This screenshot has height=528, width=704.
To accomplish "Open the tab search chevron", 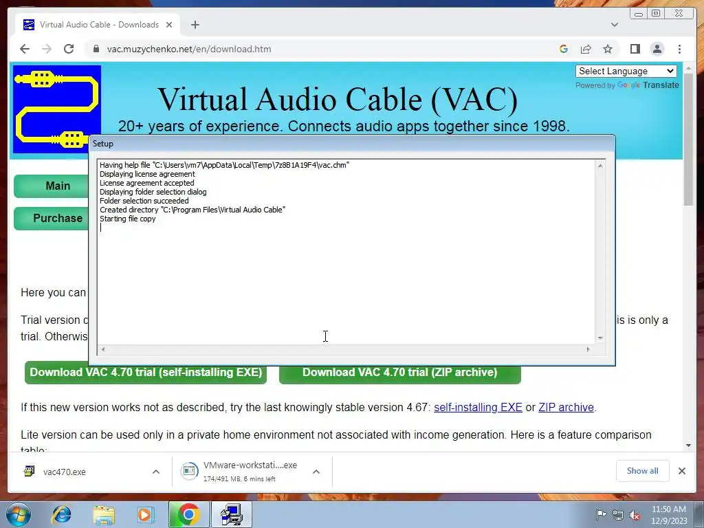I will click(x=614, y=25).
